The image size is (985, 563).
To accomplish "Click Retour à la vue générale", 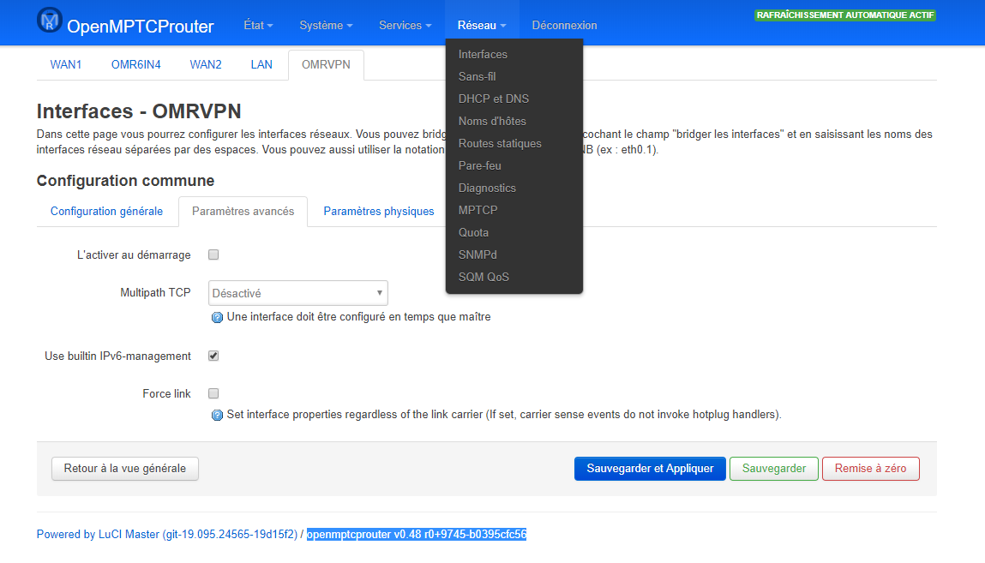I will coord(124,469).
